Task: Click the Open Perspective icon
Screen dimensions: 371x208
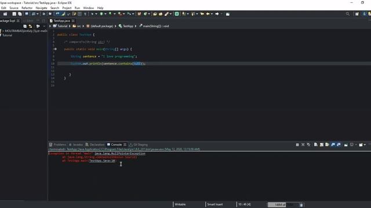Action: tap(357, 14)
